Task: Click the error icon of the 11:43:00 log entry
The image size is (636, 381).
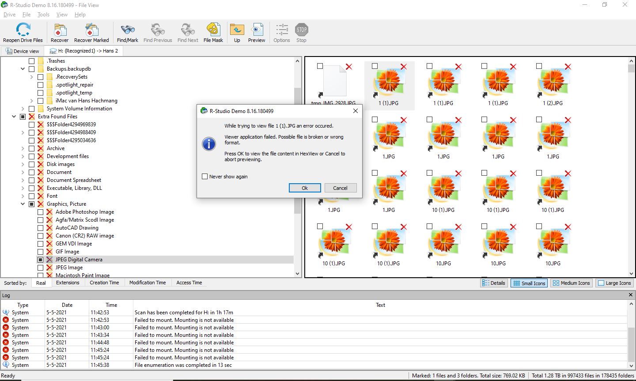Action: click(6, 327)
